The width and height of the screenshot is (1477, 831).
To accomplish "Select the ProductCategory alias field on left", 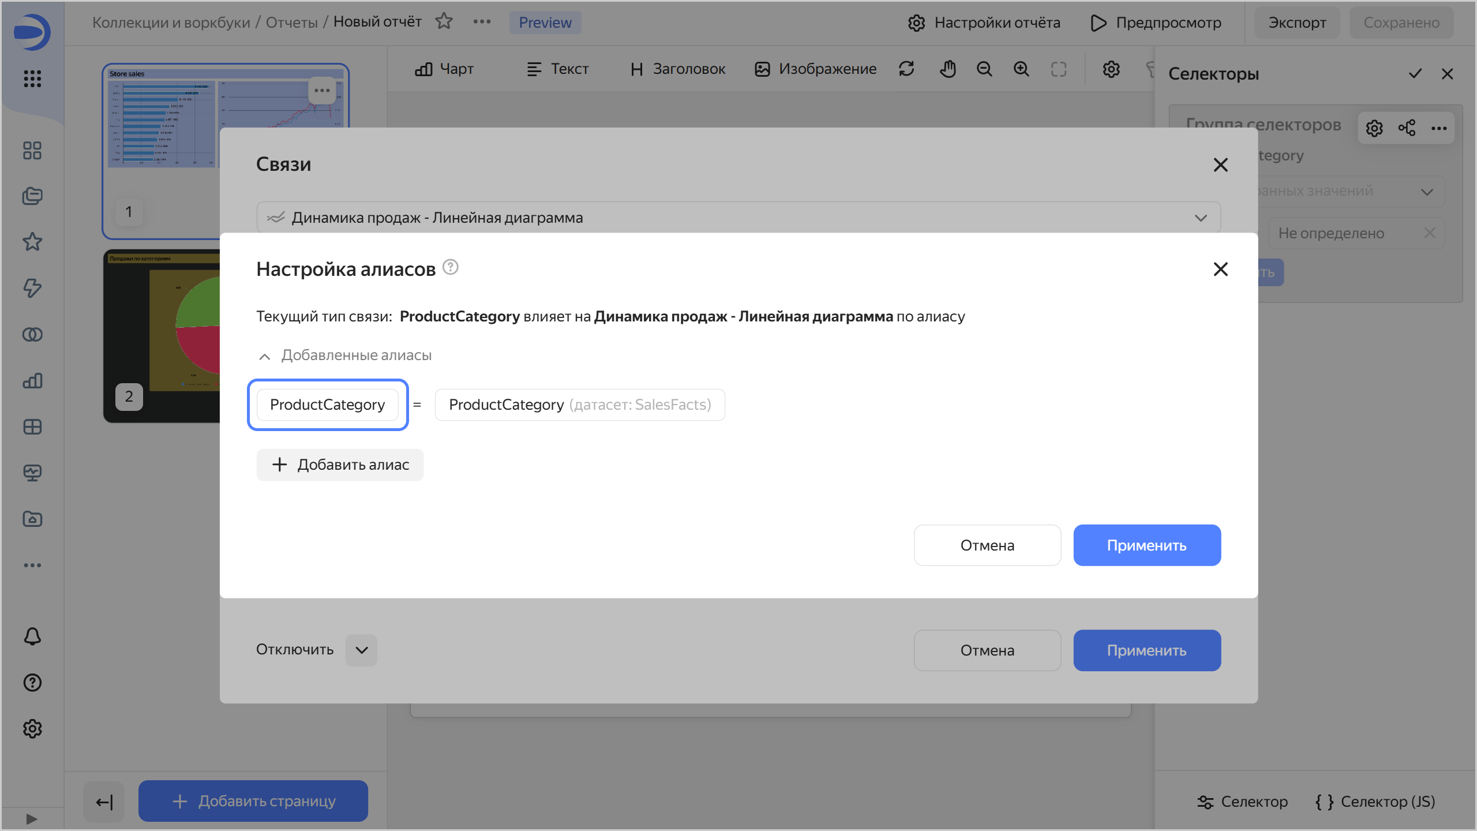I will tap(327, 405).
